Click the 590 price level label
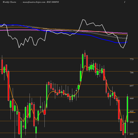This screenshot has height=138, width=138. point(132,122)
